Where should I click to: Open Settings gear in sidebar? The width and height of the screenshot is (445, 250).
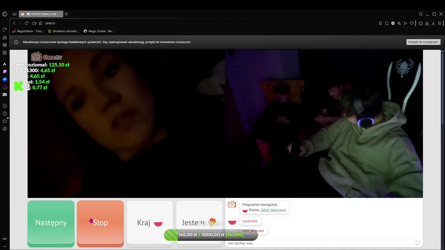point(5,129)
